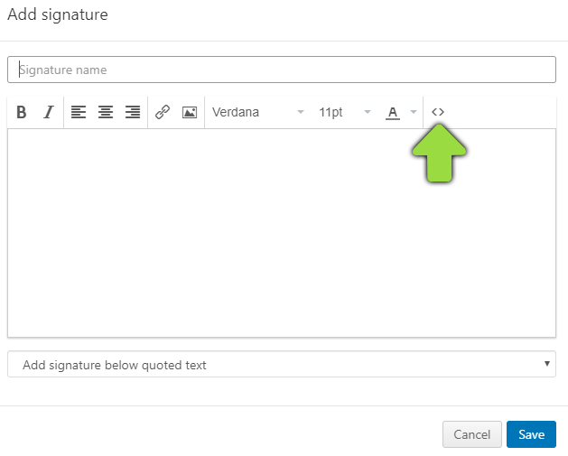Screen dimensions: 568x456
Task: Click inside the signature editor body
Action: tap(282, 233)
